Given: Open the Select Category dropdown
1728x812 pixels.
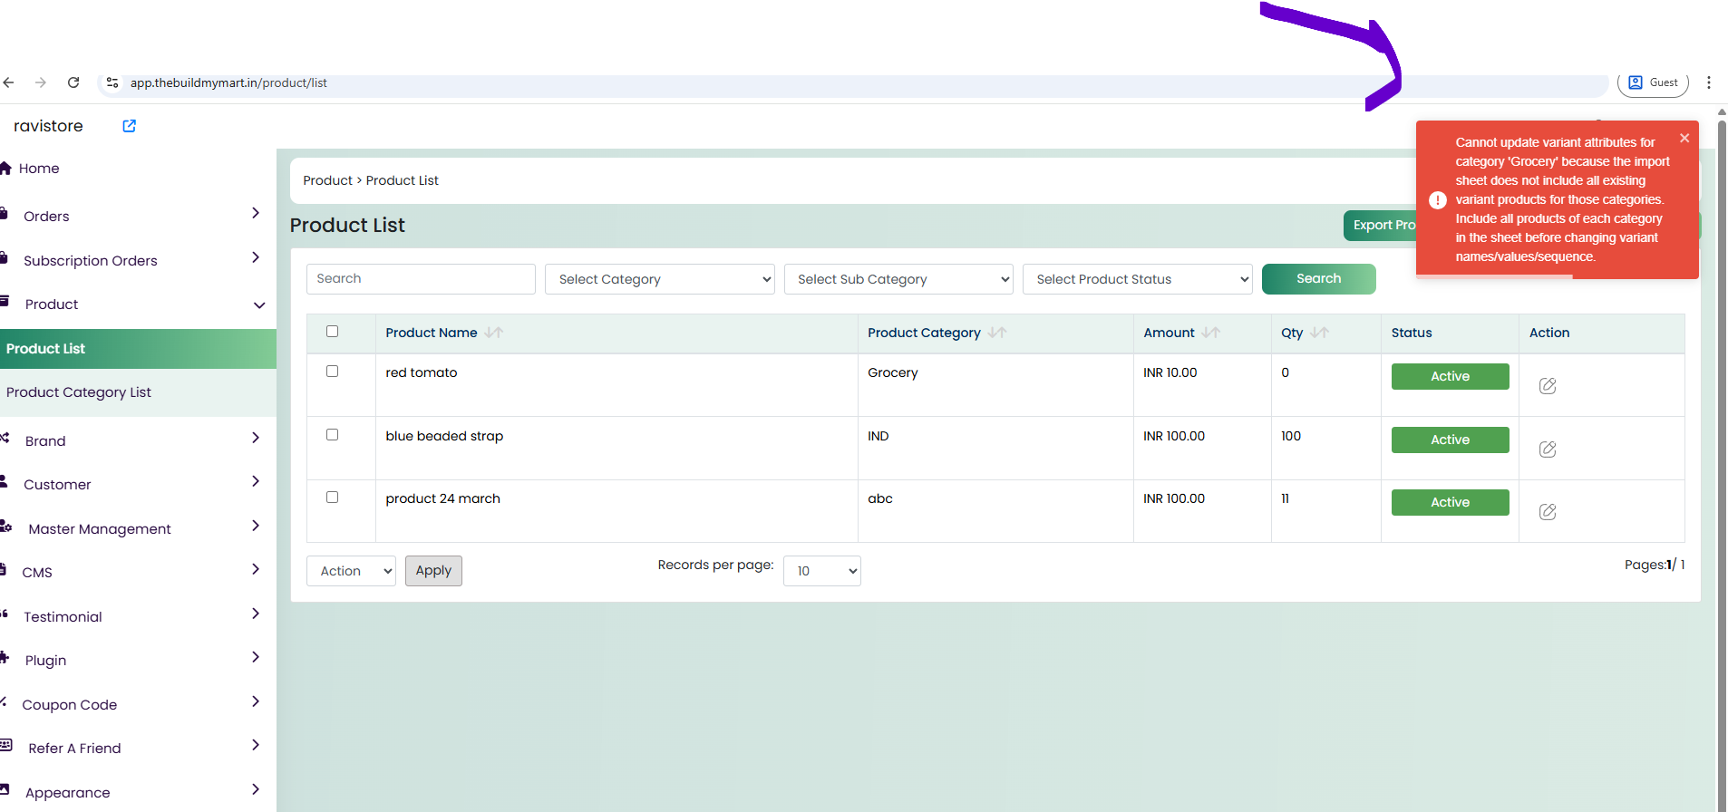Looking at the screenshot, I should [660, 279].
